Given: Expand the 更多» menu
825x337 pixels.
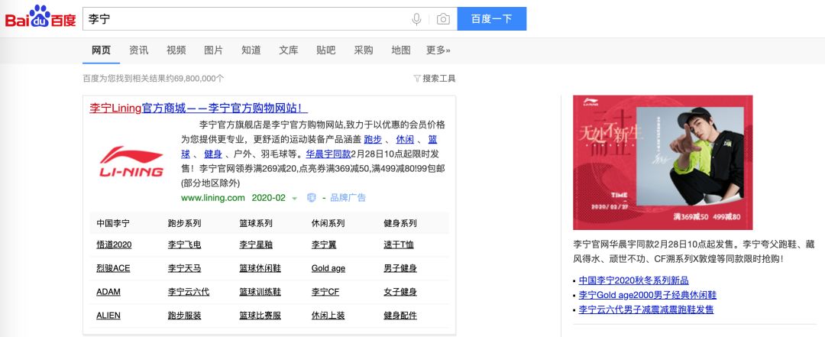Looking at the screenshot, I should [x=438, y=50].
